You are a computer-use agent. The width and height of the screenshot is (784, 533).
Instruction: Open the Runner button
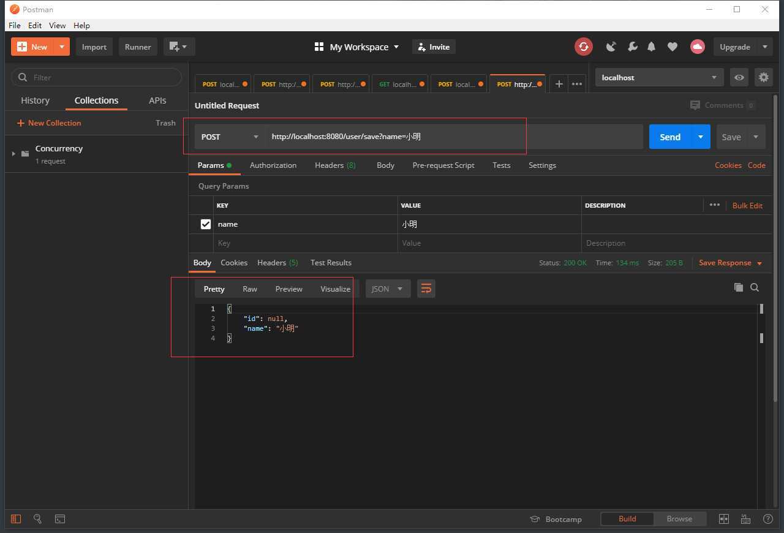138,47
